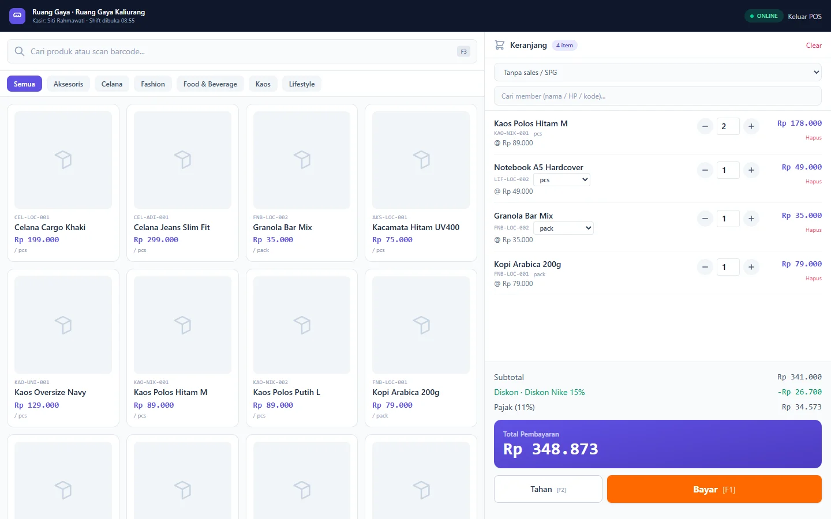The image size is (831, 519).
Task: Click the orange Bayar button
Action: tap(714, 489)
